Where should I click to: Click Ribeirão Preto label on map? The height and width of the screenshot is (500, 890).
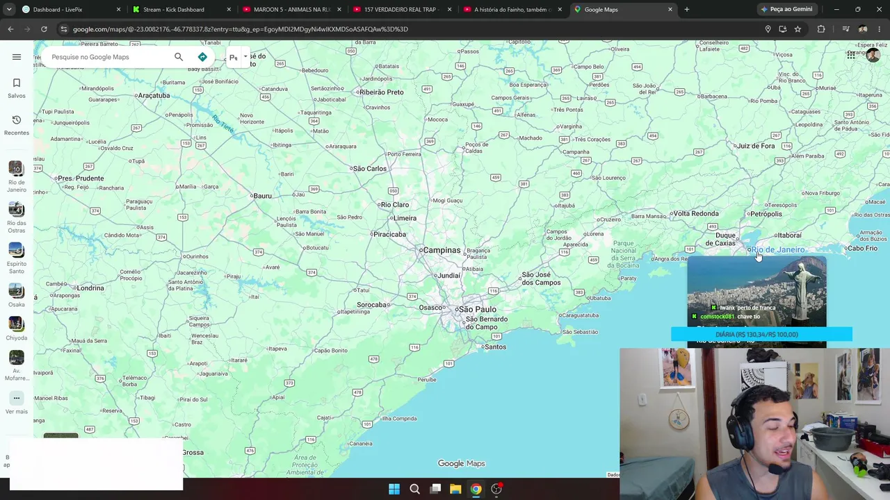tap(381, 92)
